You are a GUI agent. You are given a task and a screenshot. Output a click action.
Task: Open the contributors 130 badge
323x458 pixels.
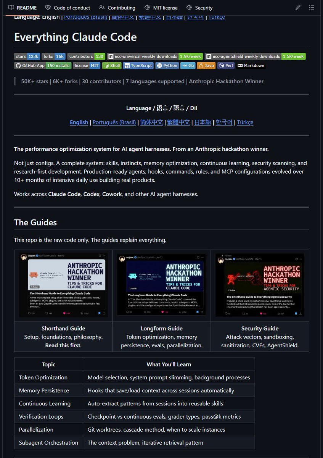87,56
